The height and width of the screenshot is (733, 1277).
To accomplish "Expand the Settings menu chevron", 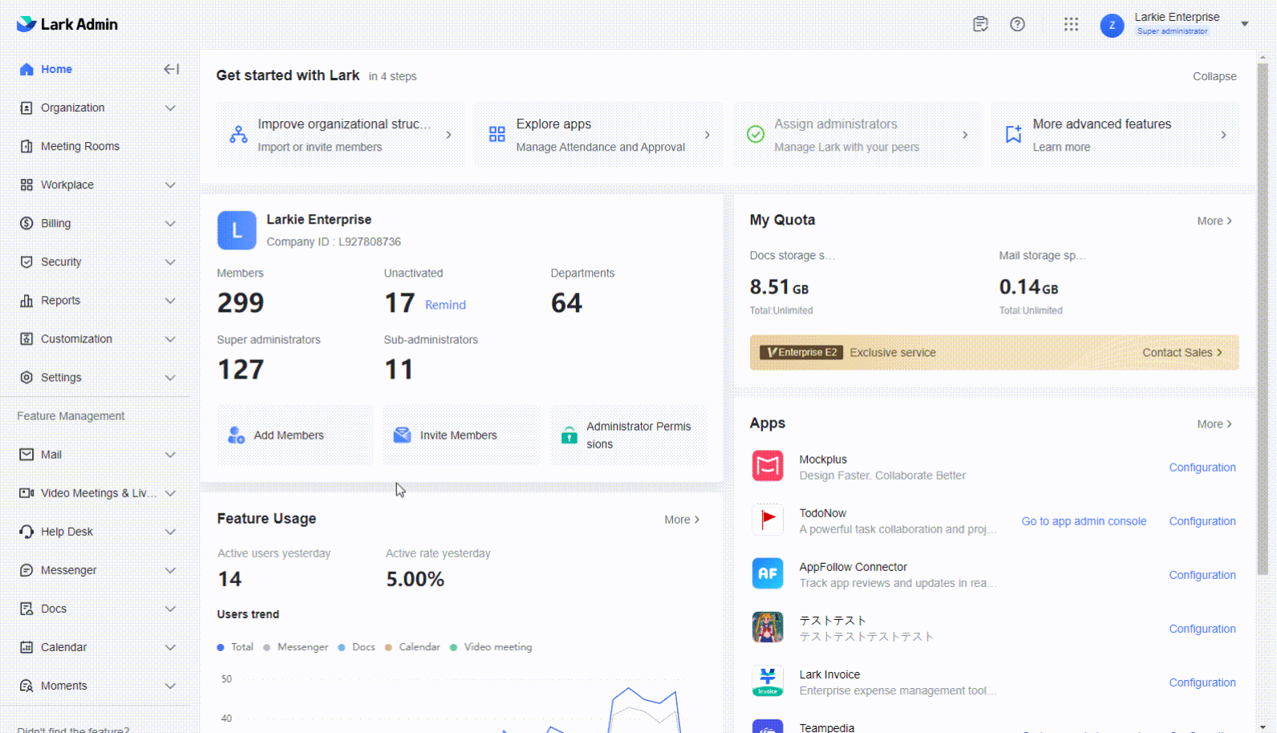I will point(170,377).
